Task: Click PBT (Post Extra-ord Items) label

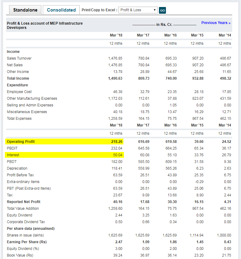Action: pos(29,188)
